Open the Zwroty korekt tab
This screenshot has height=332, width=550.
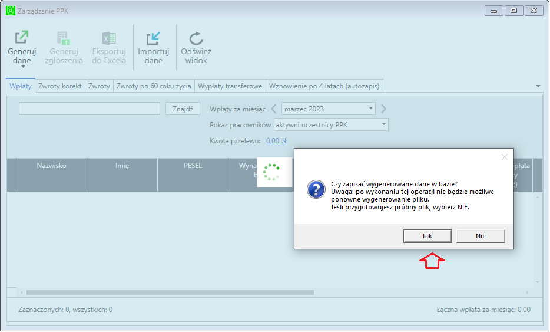pyautogui.click(x=60, y=86)
